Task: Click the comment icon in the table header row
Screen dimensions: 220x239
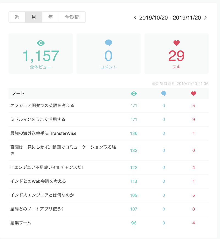Action: (x=164, y=93)
